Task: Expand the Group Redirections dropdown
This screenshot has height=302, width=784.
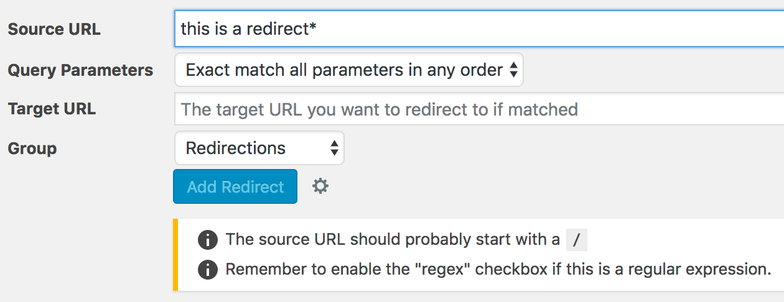Action: 259,148
